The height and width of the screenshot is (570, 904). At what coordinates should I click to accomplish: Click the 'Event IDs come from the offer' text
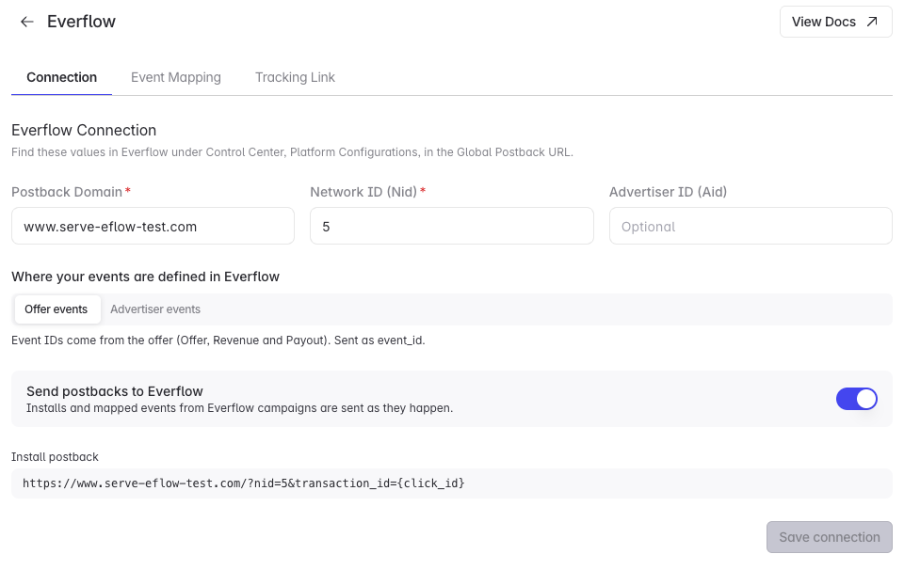[x=218, y=340]
